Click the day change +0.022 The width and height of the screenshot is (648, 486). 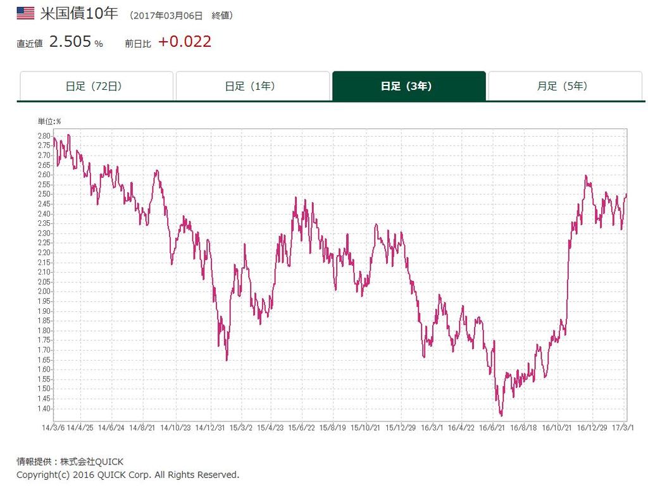tap(185, 42)
